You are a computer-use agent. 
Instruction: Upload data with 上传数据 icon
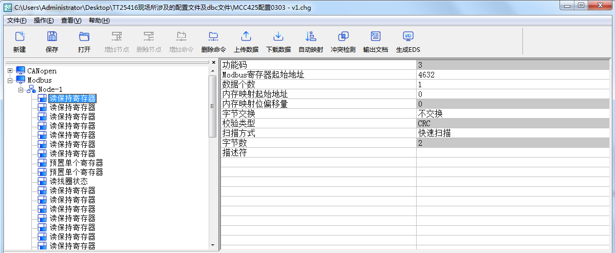click(x=246, y=37)
